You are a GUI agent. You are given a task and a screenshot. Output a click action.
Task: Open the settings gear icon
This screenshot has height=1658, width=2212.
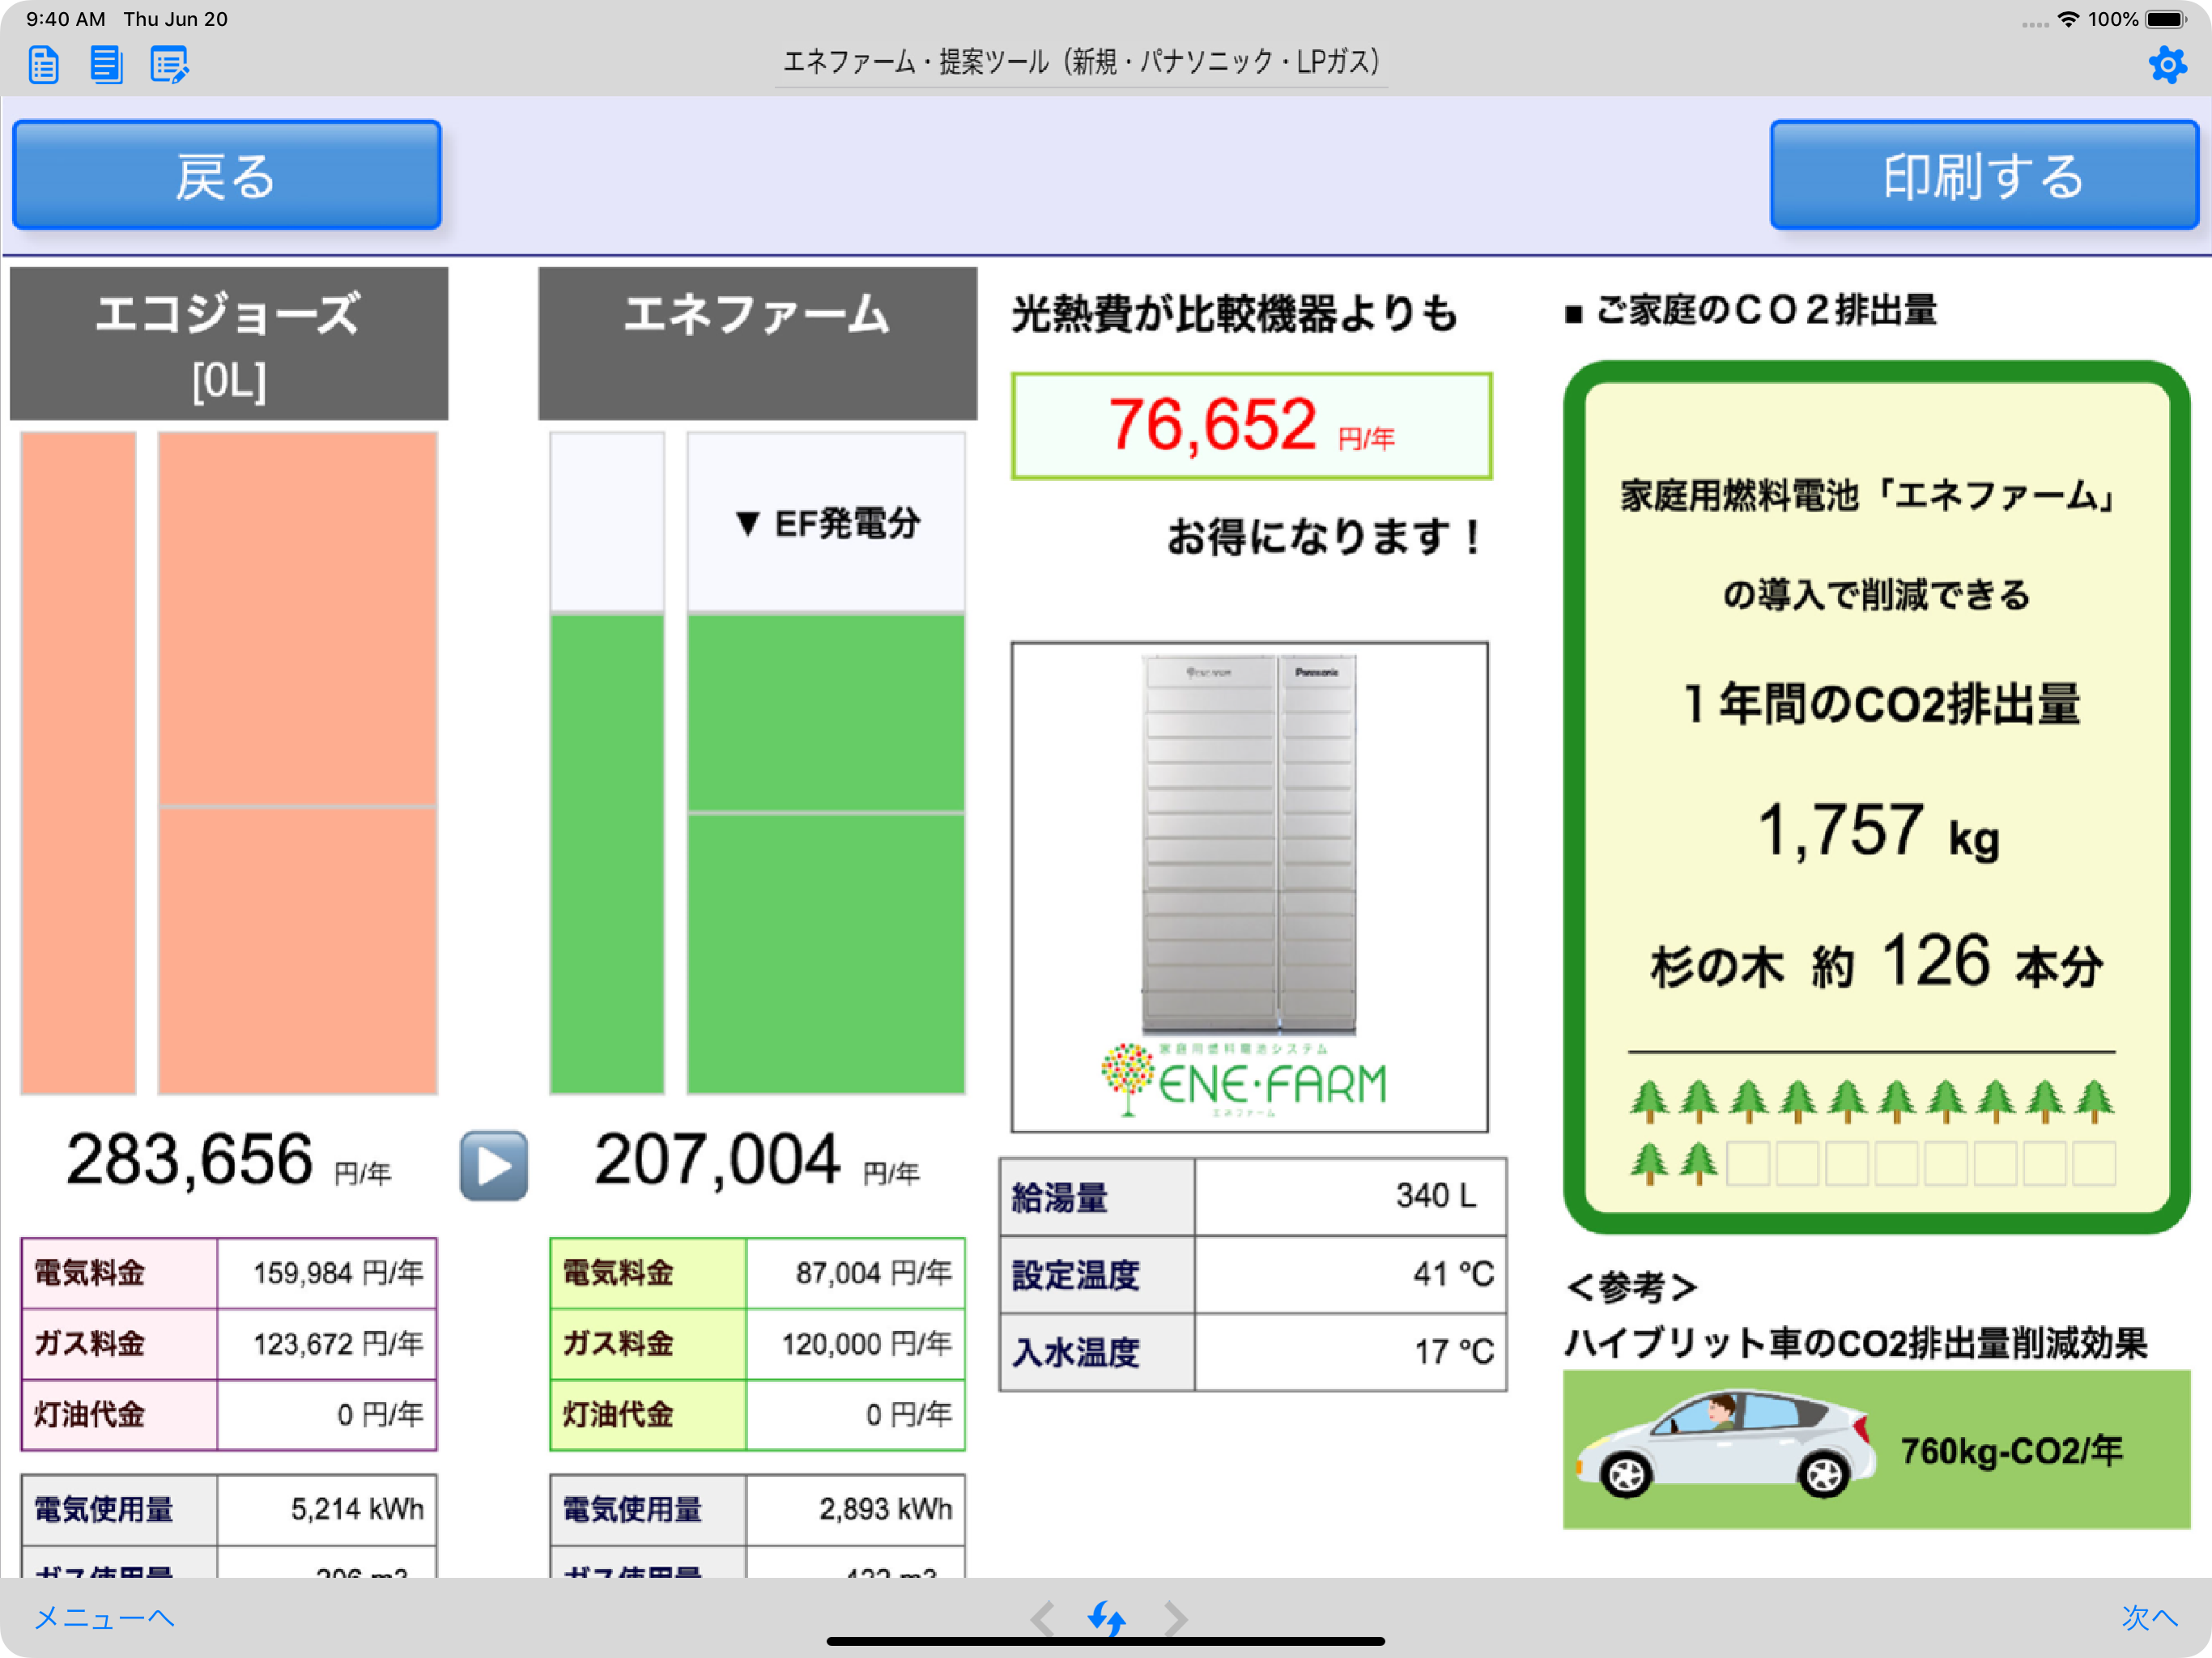pos(2167,65)
